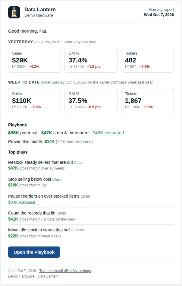The height and width of the screenshot is (286, 182).
Task: Click '$41K gross margin / yr back on the shelf'
Action: click(41, 219)
